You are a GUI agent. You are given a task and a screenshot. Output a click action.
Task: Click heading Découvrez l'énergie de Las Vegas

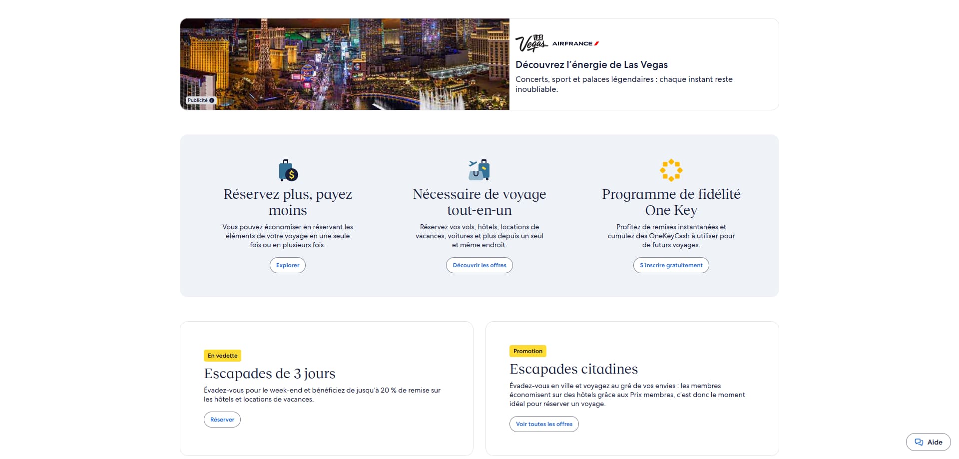point(591,64)
